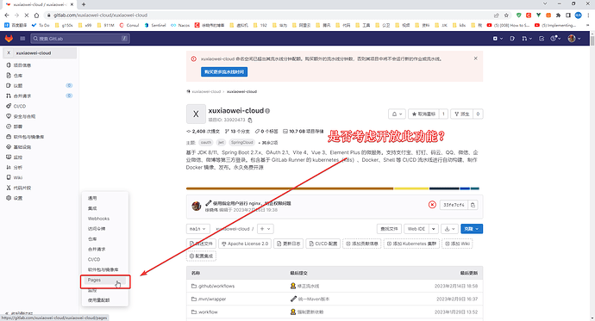The width and height of the screenshot is (595, 321).
Task: Select Webhooks in the settings flyout menu
Action: (x=98, y=219)
